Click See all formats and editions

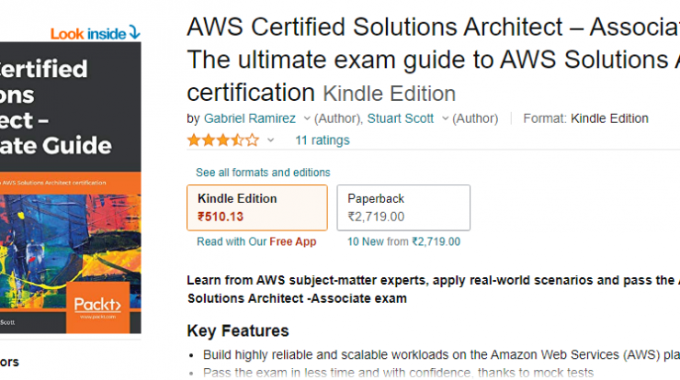[x=263, y=173]
